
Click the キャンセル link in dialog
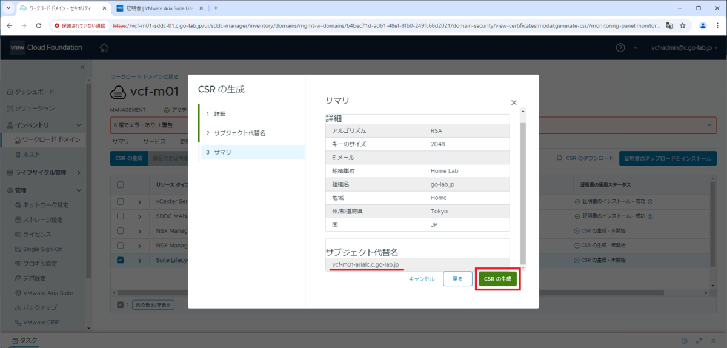[x=422, y=279]
